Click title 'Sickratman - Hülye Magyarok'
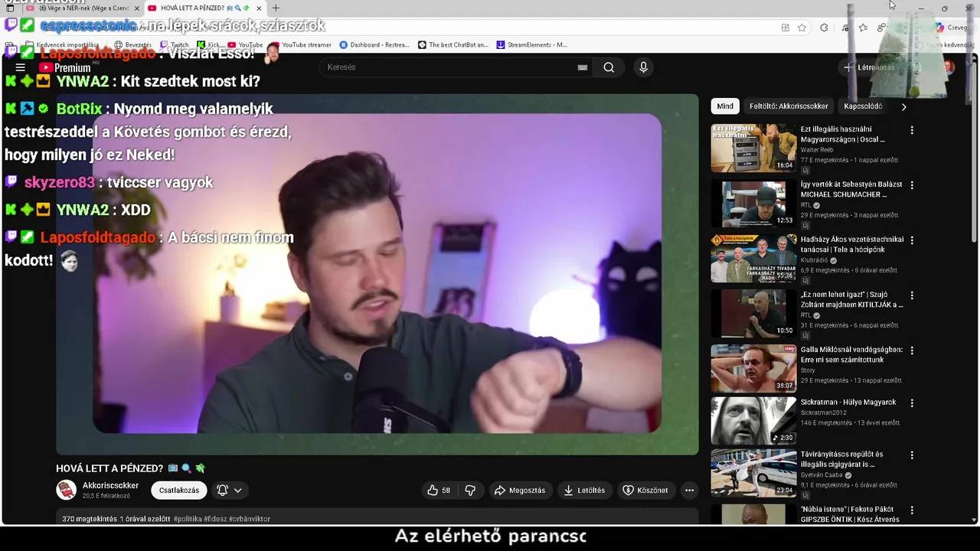 pos(848,403)
